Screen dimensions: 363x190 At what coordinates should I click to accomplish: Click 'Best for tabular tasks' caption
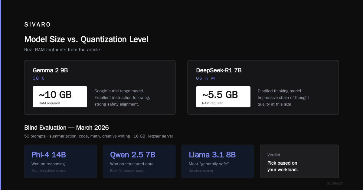click(127, 171)
